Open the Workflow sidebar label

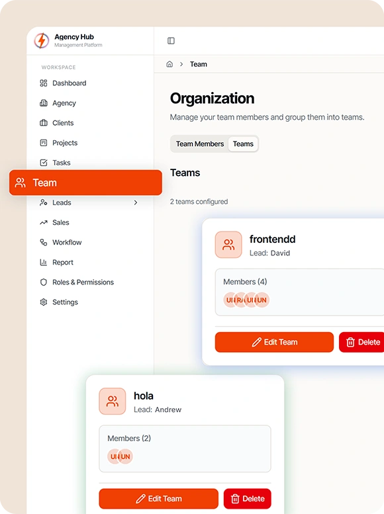(x=67, y=242)
